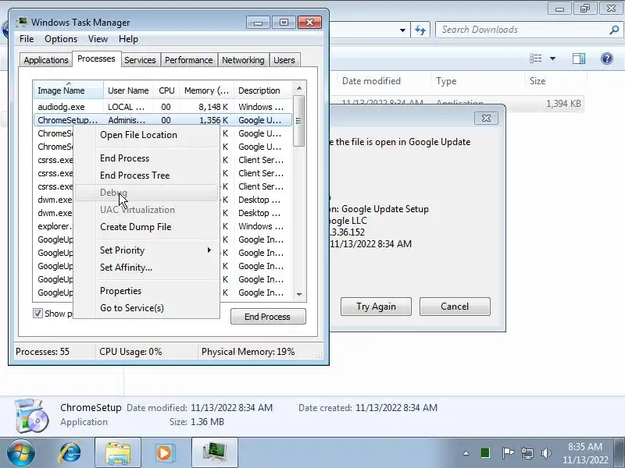Open the view options dropdown arrow in Explorer

[553, 59]
